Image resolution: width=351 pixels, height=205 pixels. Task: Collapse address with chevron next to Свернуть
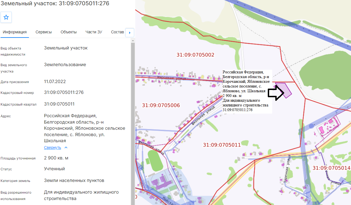pyautogui.click(x=66, y=147)
